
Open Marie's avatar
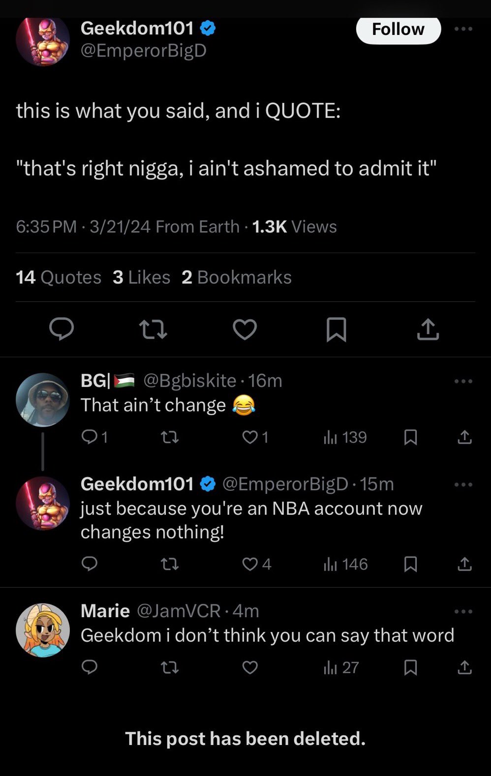click(x=43, y=630)
